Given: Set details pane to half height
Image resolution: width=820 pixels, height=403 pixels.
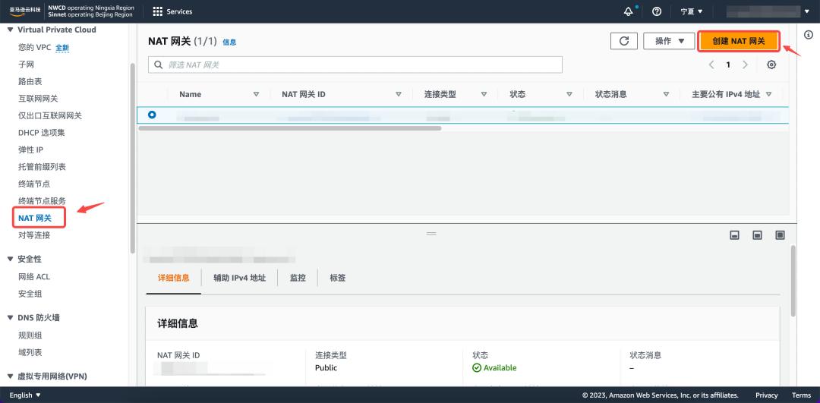Looking at the screenshot, I should (x=757, y=235).
